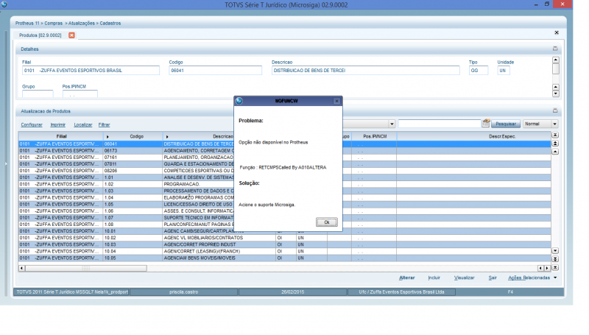Page down grid arrow button
Image resolution: width=589 pixels, height=335 pixels.
(x=555, y=258)
